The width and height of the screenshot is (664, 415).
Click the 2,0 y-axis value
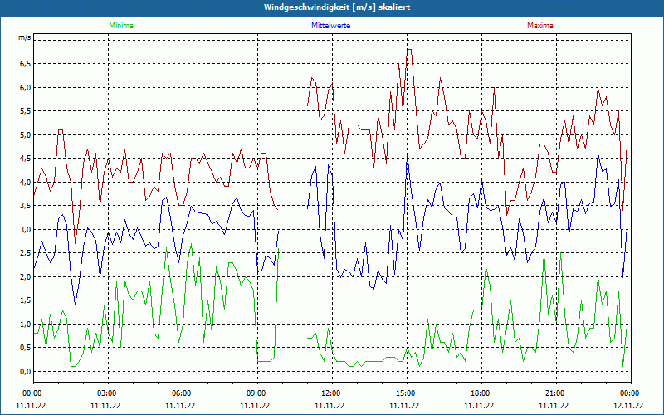(25, 276)
